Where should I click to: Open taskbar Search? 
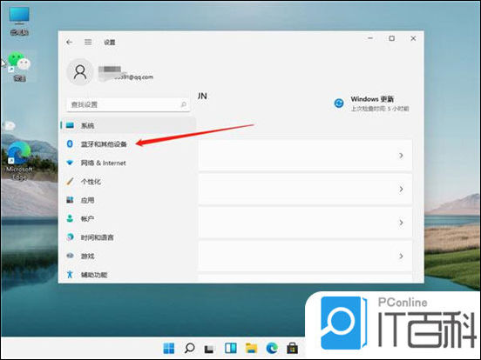point(189,348)
